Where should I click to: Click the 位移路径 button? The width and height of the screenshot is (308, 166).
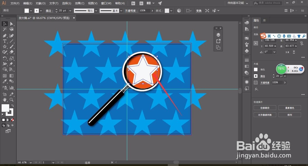[265, 108]
